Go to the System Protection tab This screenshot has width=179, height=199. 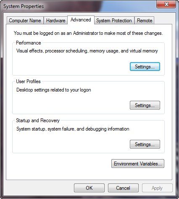[114, 21]
